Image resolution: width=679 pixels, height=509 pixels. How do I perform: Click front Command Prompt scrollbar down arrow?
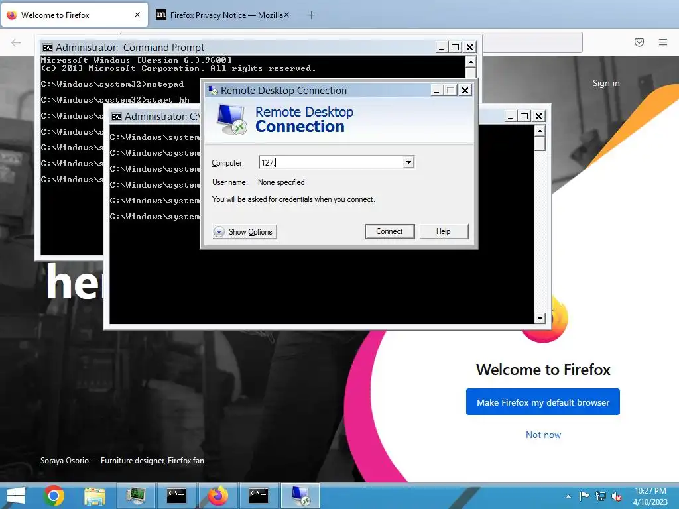540,319
